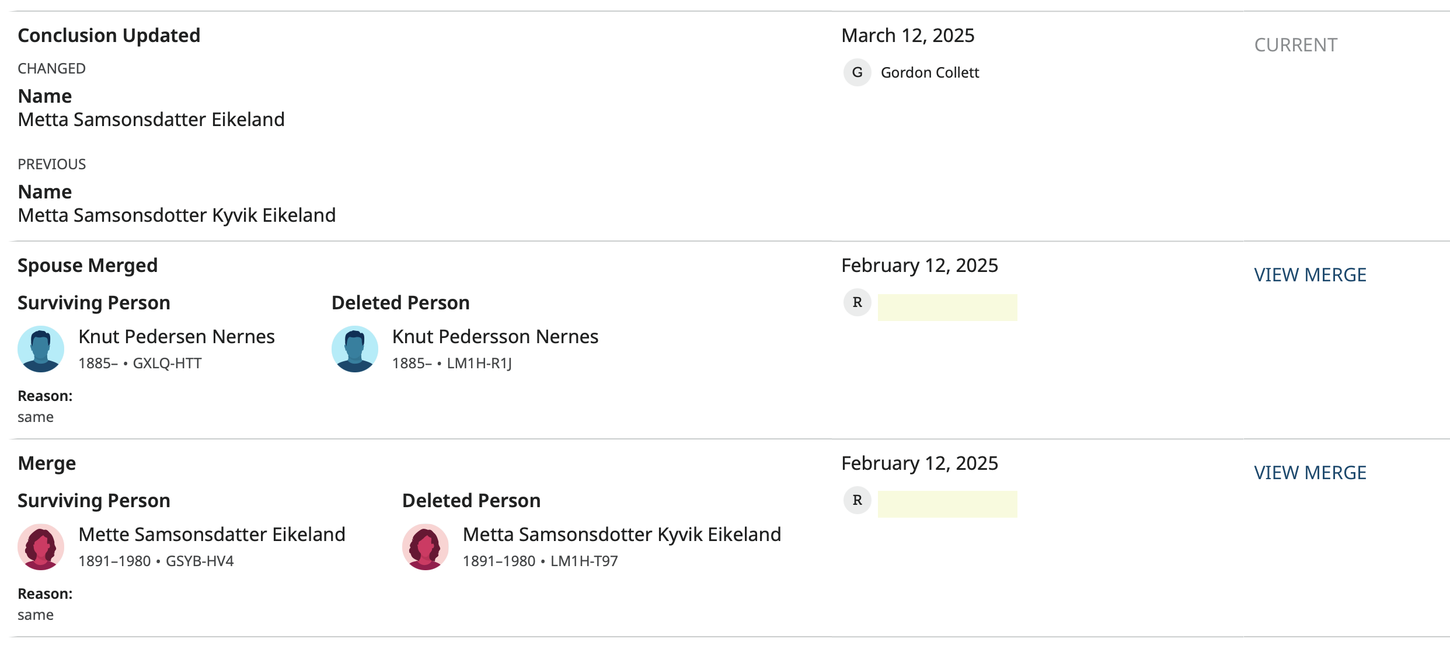Click person ID GSYB-HV4
1450x649 pixels.
point(200,561)
